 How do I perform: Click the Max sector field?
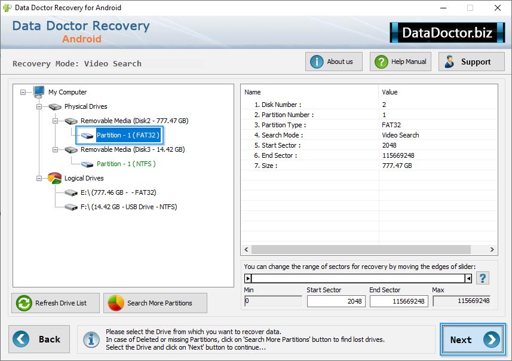[x=462, y=301]
